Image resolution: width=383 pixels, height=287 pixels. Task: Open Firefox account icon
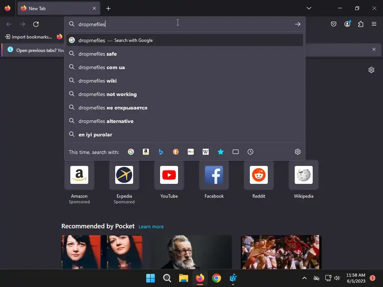pyautogui.click(x=347, y=24)
